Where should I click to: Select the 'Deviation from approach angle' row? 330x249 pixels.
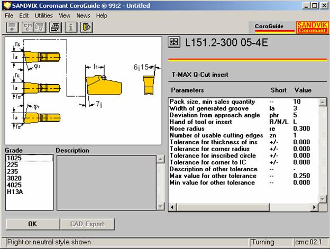243,115
